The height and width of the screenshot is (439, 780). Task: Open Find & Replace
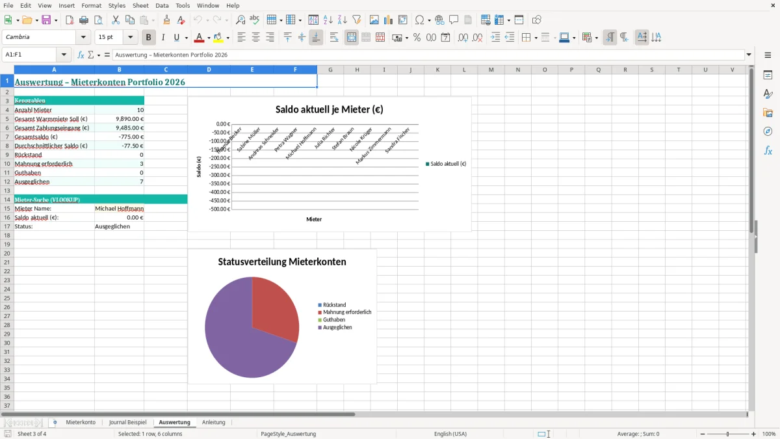point(240,20)
